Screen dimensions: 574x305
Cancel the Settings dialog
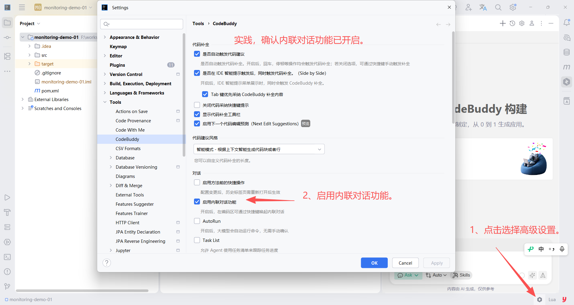click(x=405, y=263)
